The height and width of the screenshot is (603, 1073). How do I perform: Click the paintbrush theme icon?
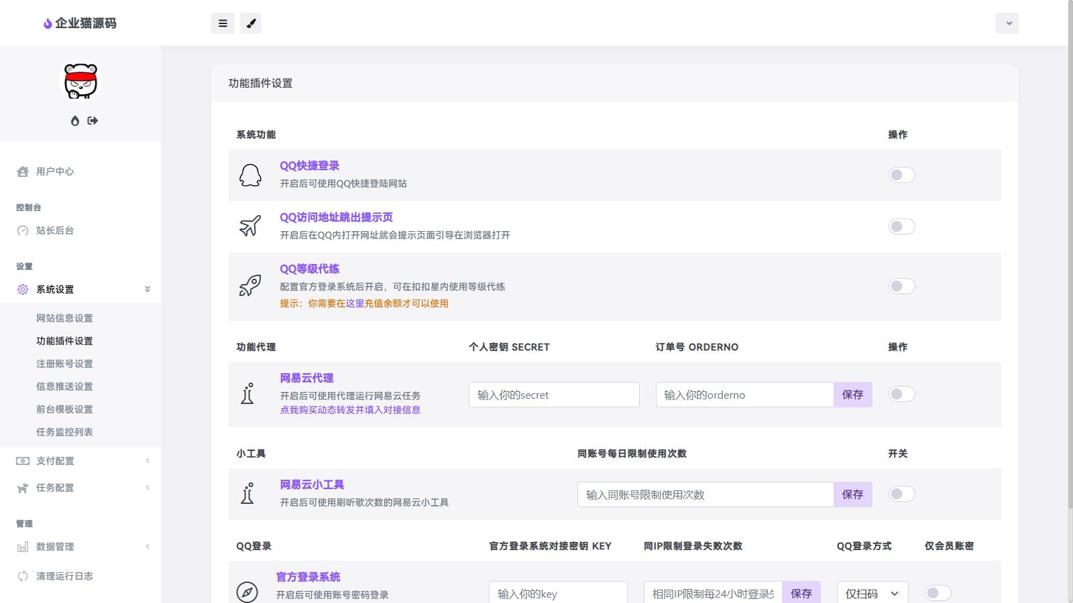pos(251,23)
